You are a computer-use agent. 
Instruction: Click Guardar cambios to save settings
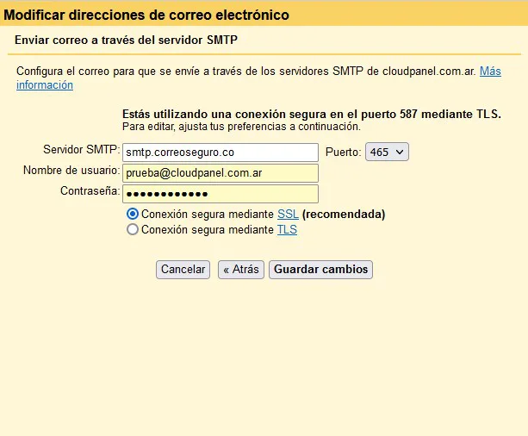pos(320,270)
